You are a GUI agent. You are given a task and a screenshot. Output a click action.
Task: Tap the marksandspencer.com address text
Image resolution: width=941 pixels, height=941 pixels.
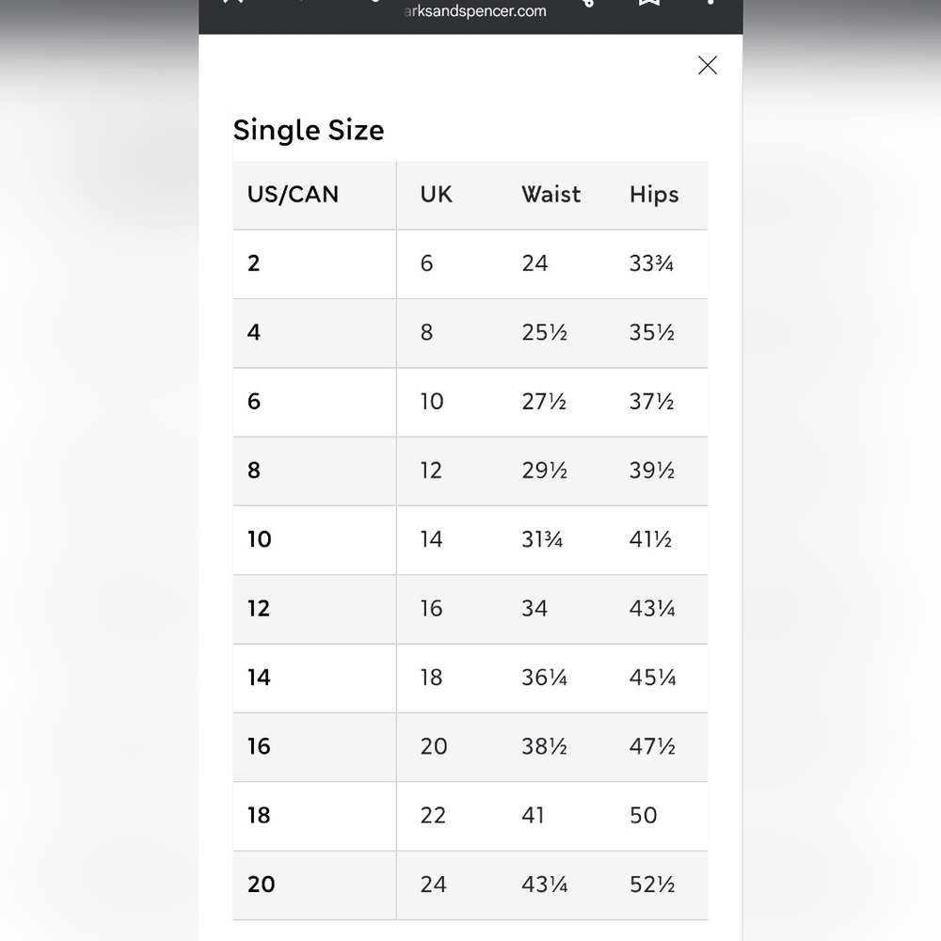click(x=475, y=10)
